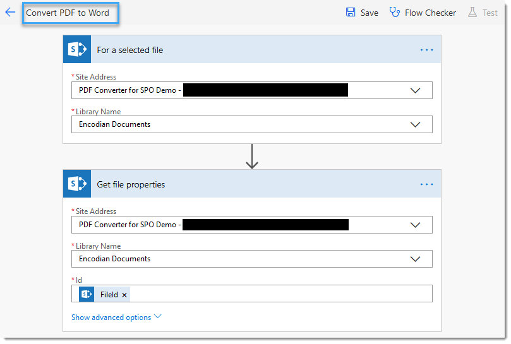This screenshot has height=344, width=511.
Task: Click the Flow Checker stethoscope icon
Action: (395, 13)
